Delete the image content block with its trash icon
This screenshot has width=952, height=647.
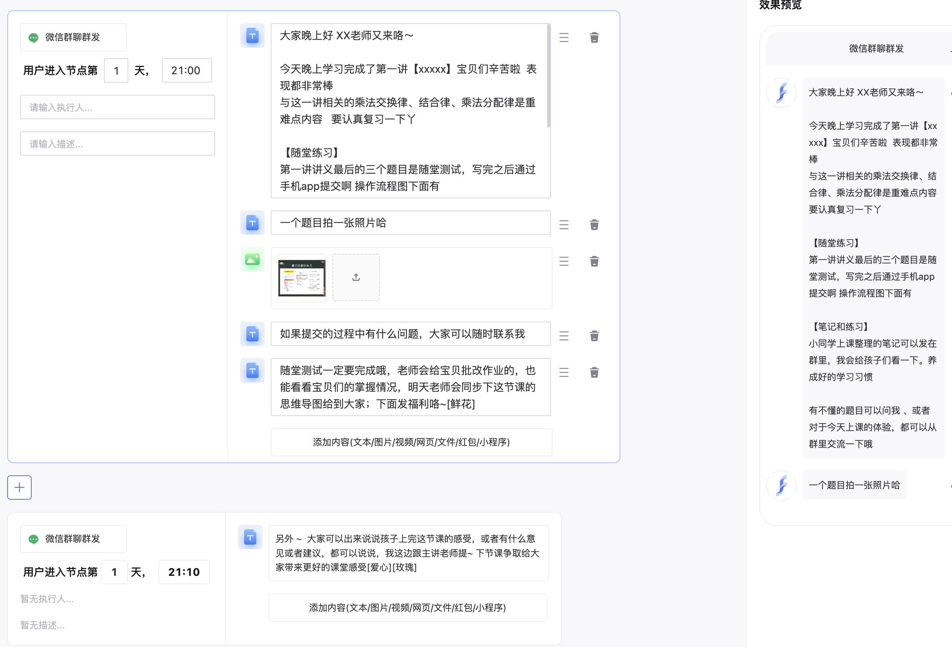[x=594, y=261]
